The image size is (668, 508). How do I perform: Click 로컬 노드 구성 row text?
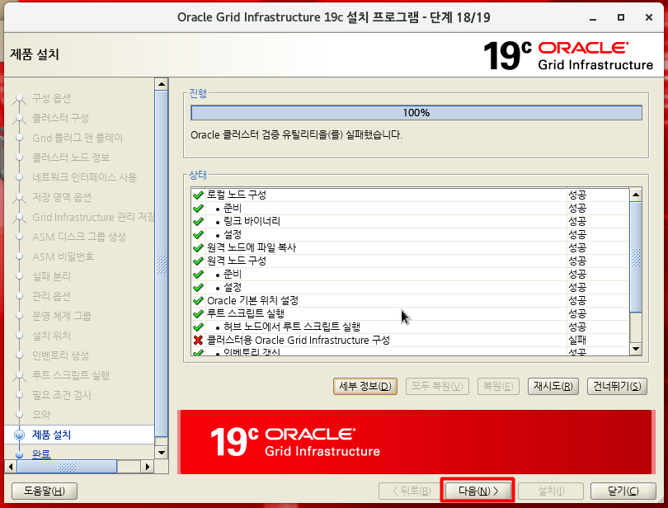tap(237, 195)
